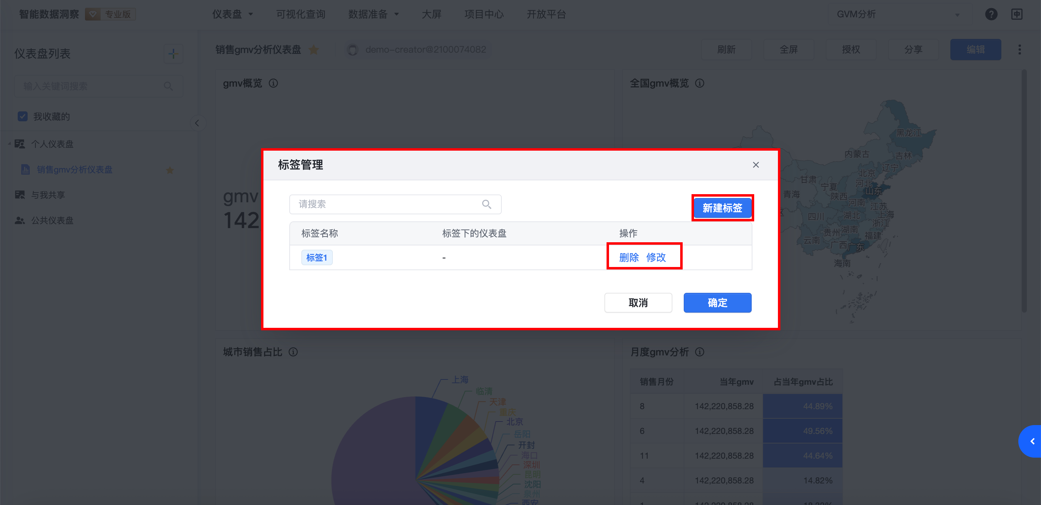
Task: Open the GVM分析 project dropdown
Action: pos(897,14)
